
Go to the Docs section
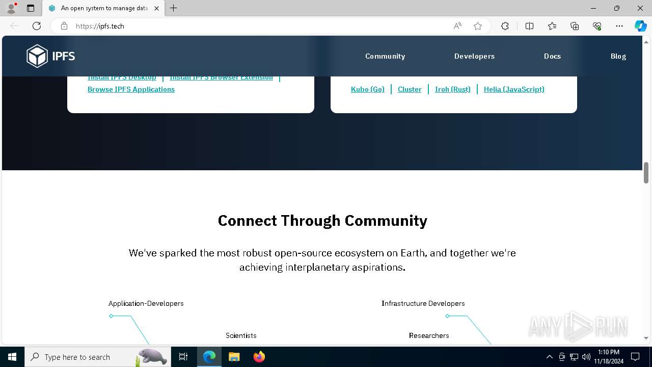click(x=552, y=56)
